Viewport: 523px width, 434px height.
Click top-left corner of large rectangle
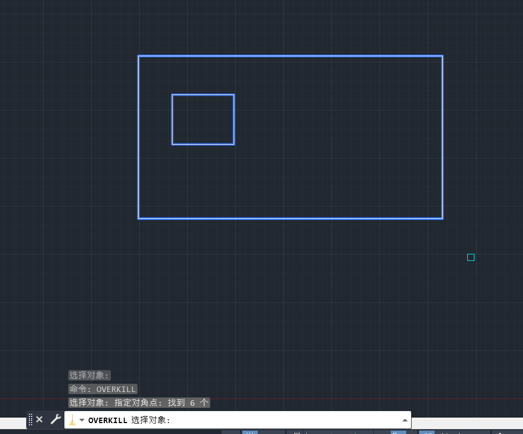tap(139, 56)
